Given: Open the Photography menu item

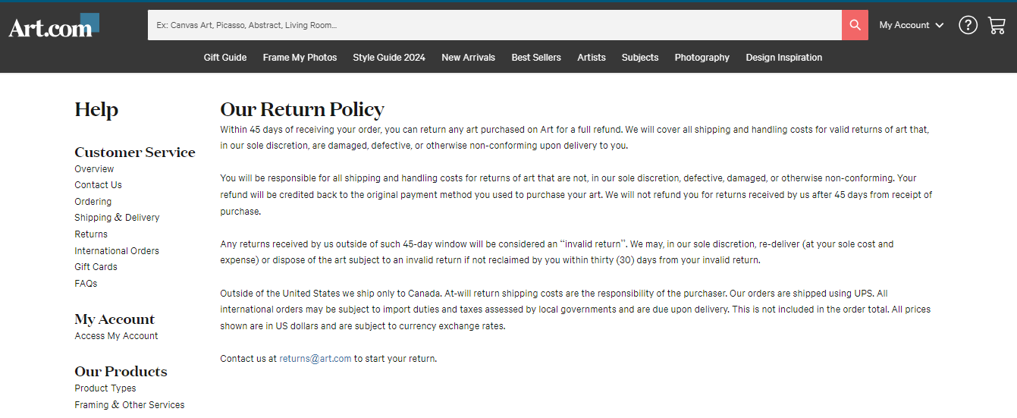Looking at the screenshot, I should tap(702, 58).
